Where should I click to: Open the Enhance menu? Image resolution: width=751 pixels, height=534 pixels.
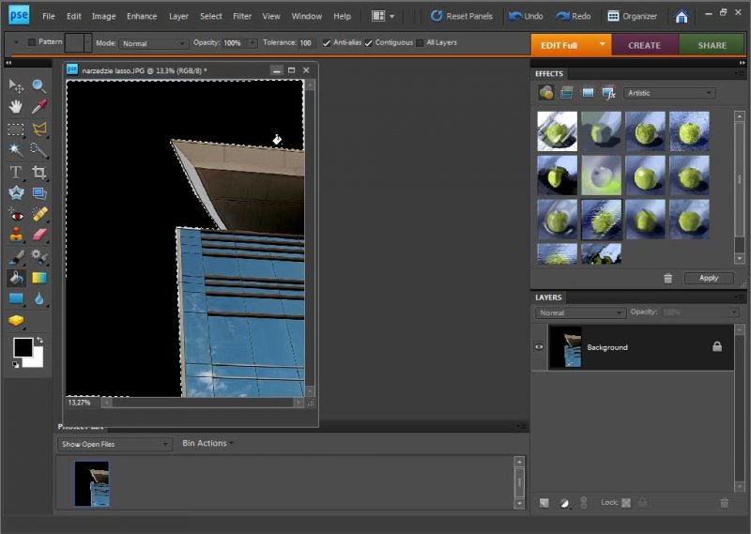142,16
